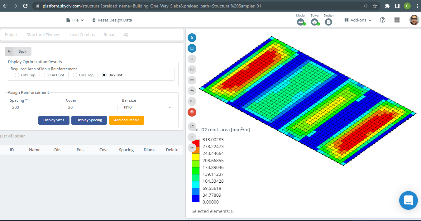This screenshot has width=421, height=221.
Task: Click the eye visibility toggle in viewer toolbar
Action: 192,147
